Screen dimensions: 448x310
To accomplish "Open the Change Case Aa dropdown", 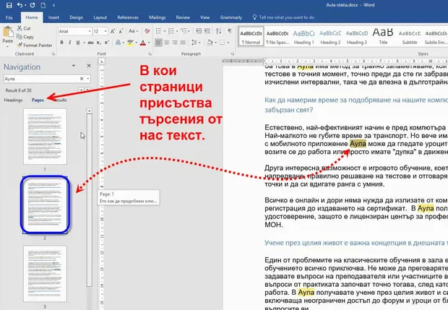I will coord(133,31).
